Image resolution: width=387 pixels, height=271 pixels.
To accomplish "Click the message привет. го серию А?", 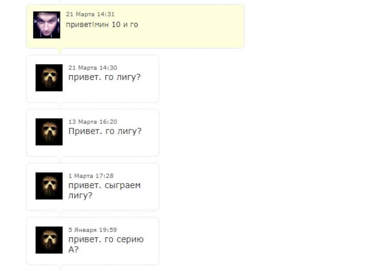I will tap(106, 244).
